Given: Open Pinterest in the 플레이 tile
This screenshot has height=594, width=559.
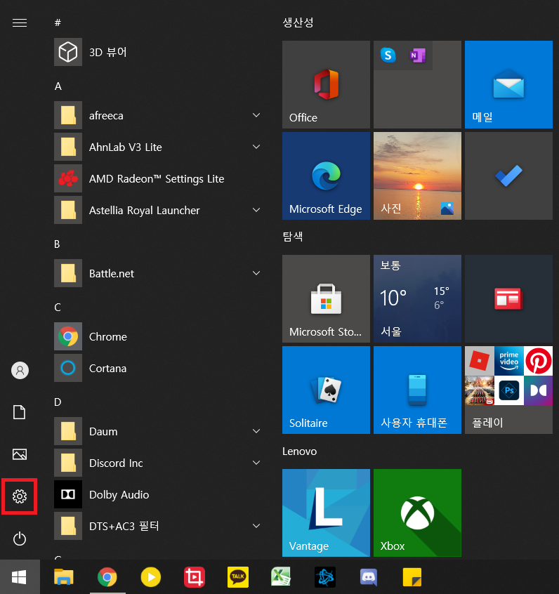Looking at the screenshot, I should [538, 361].
